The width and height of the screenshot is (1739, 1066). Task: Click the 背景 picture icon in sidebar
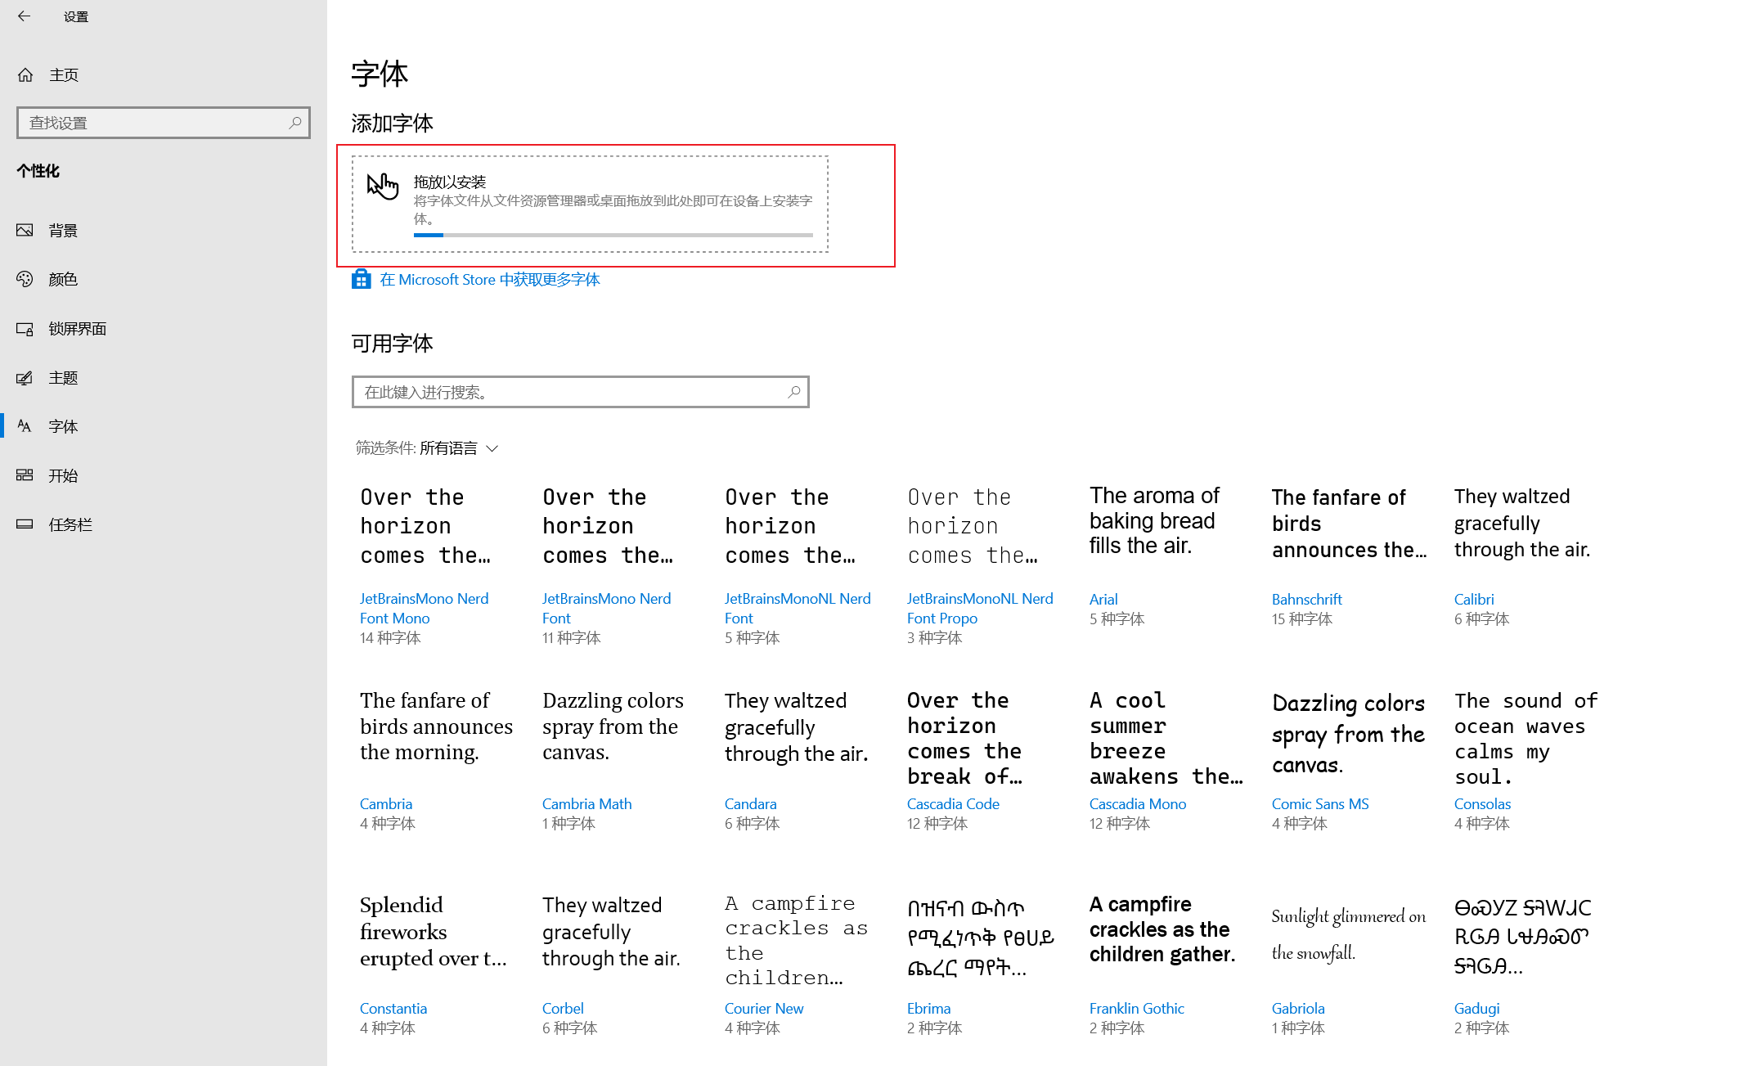tap(25, 231)
